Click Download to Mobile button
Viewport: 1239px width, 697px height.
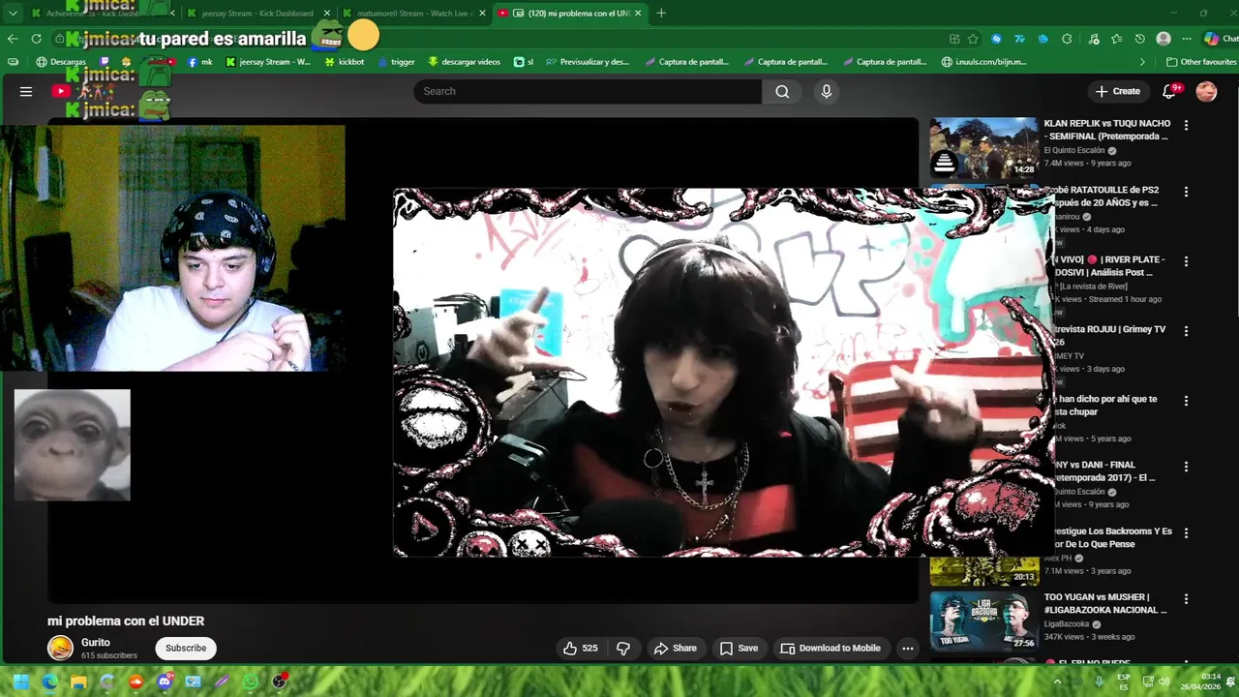831,649
